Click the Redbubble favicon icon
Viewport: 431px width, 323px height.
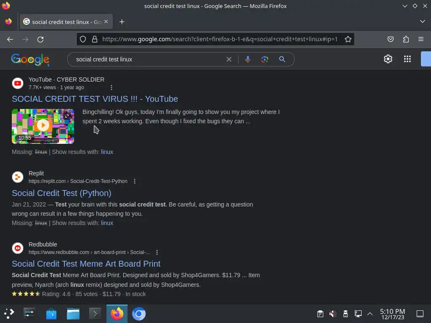click(x=18, y=248)
